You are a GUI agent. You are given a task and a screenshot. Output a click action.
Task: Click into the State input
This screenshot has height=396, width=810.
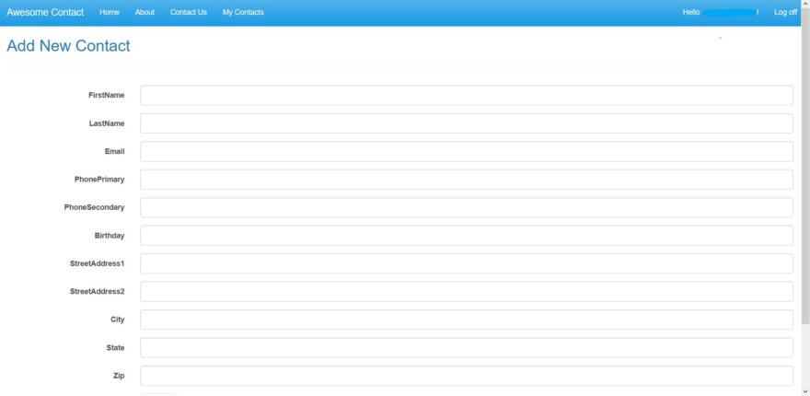click(x=466, y=348)
